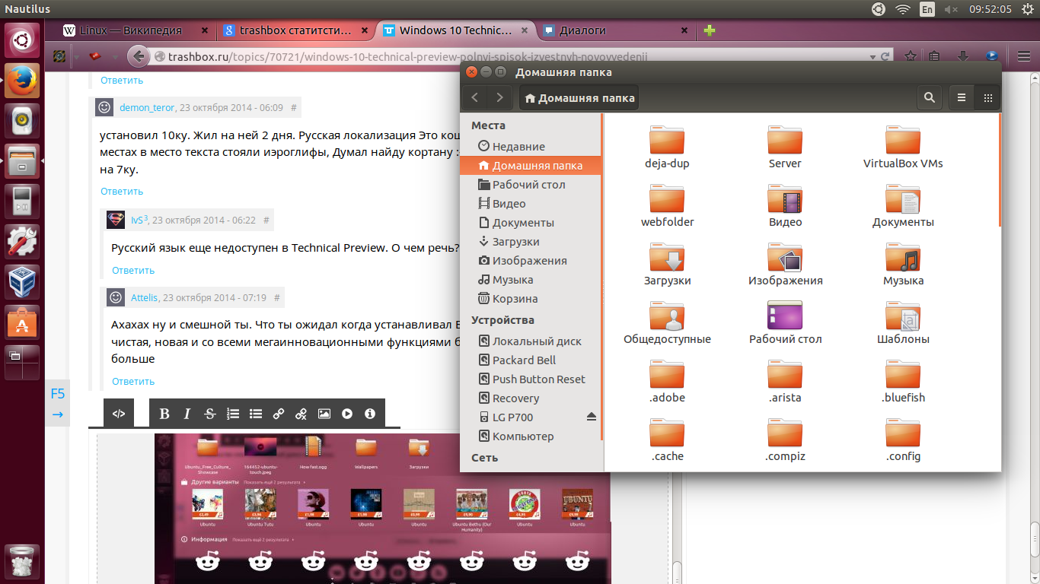Viewport: 1040px width, 584px height.
Task: Open keyboard layout En indicator menu
Action: pyautogui.click(x=927, y=10)
